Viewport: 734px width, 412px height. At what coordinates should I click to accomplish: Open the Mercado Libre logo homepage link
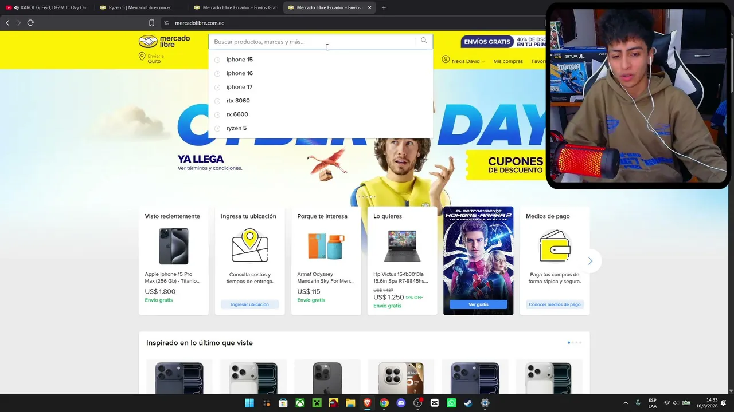pos(164,41)
